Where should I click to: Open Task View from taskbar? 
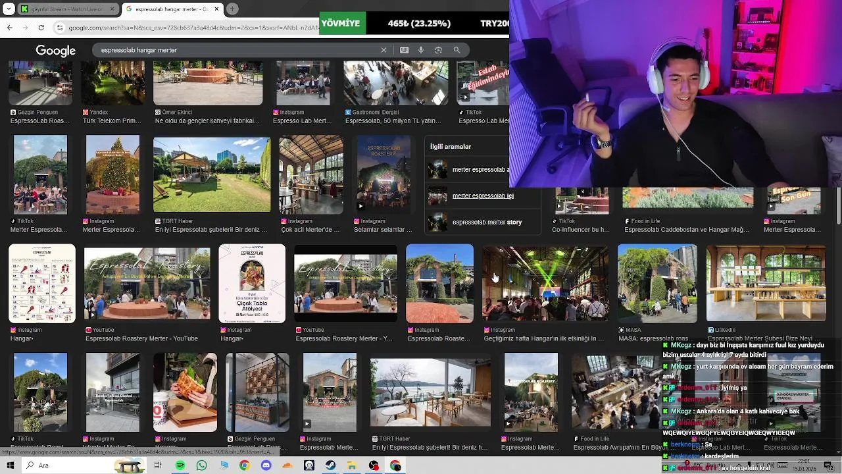pos(158,465)
